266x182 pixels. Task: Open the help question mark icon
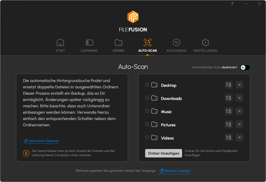coord(232,4)
